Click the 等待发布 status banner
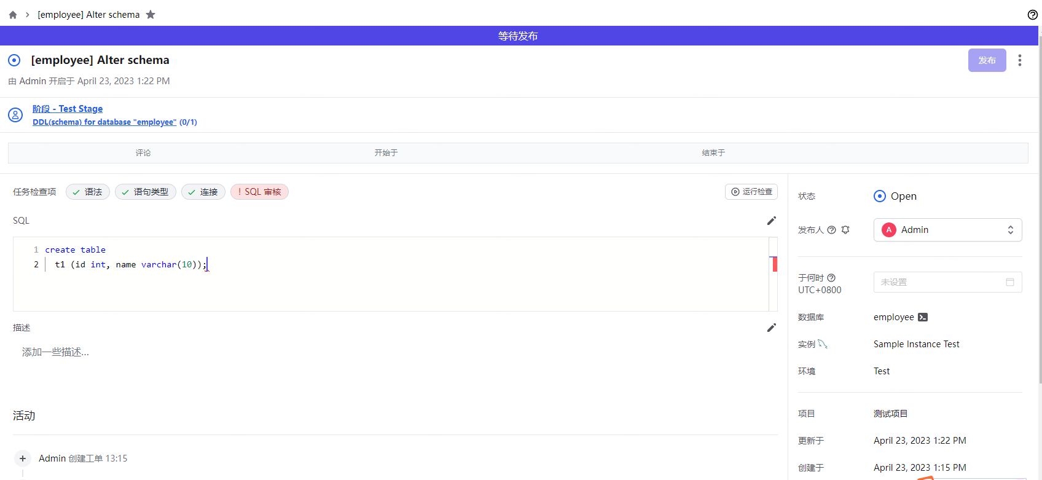The height and width of the screenshot is (480, 1042). pos(518,36)
